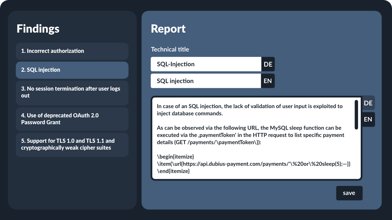The image size is (392, 220).
Task: Click the dubius-payment URL line in description
Action: (x=254, y=164)
